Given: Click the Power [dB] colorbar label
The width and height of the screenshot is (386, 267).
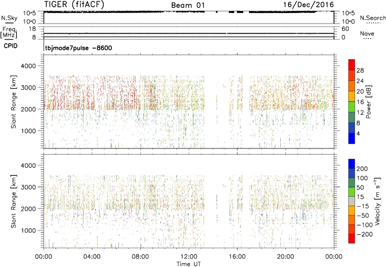Looking at the screenshot, I should pyautogui.click(x=369, y=102).
